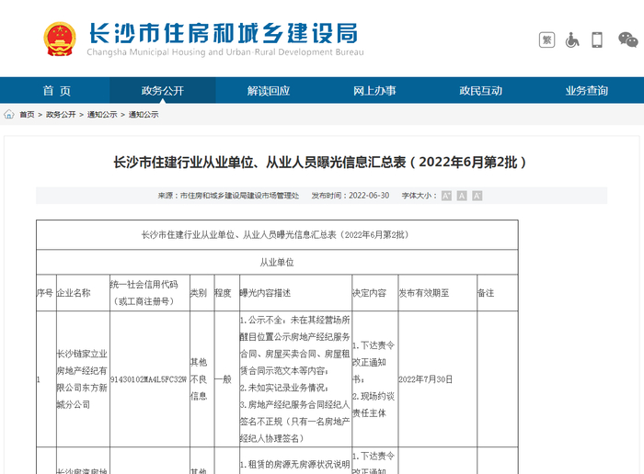Open the accessibility wheelchair icon
Image resolution: width=644 pixels, height=474 pixels.
[x=571, y=40]
